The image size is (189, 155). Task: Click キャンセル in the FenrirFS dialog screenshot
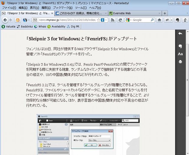pyautogui.click(x=104, y=145)
